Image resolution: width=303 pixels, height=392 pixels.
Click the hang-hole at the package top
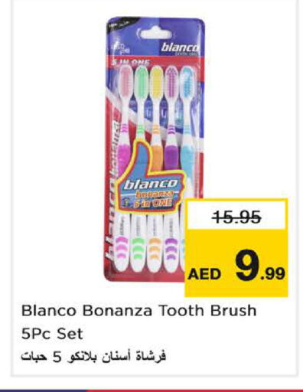click(x=156, y=34)
